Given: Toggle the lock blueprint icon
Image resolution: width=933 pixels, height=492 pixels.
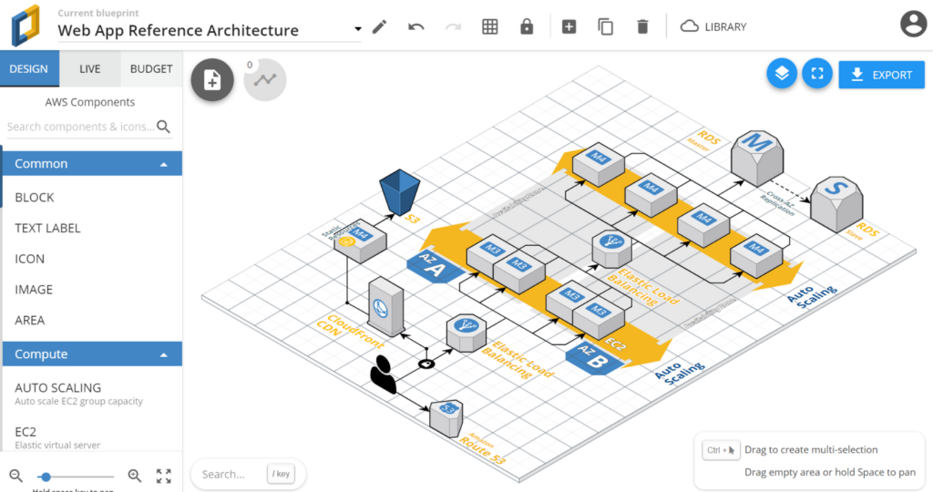Looking at the screenshot, I should pos(527,27).
